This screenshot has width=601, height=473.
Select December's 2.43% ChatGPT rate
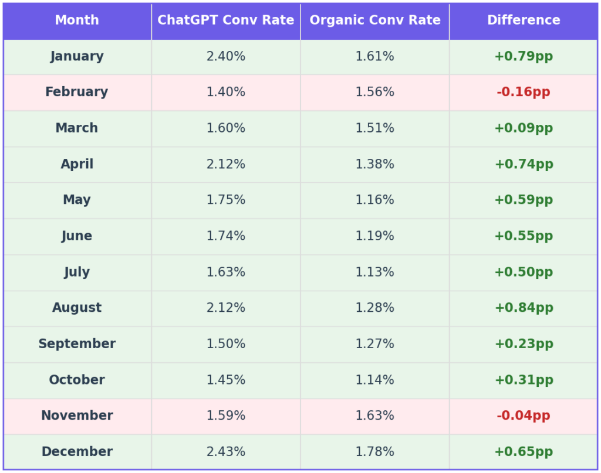click(x=226, y=452)
